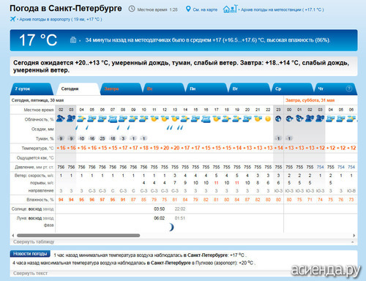This screenshot has height=281, width=366.
Task: Select the Вс forecast tab
Action: point(164,89)
